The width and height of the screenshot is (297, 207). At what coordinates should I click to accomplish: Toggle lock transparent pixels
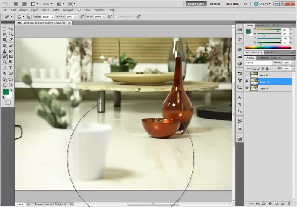coord(255,69)
